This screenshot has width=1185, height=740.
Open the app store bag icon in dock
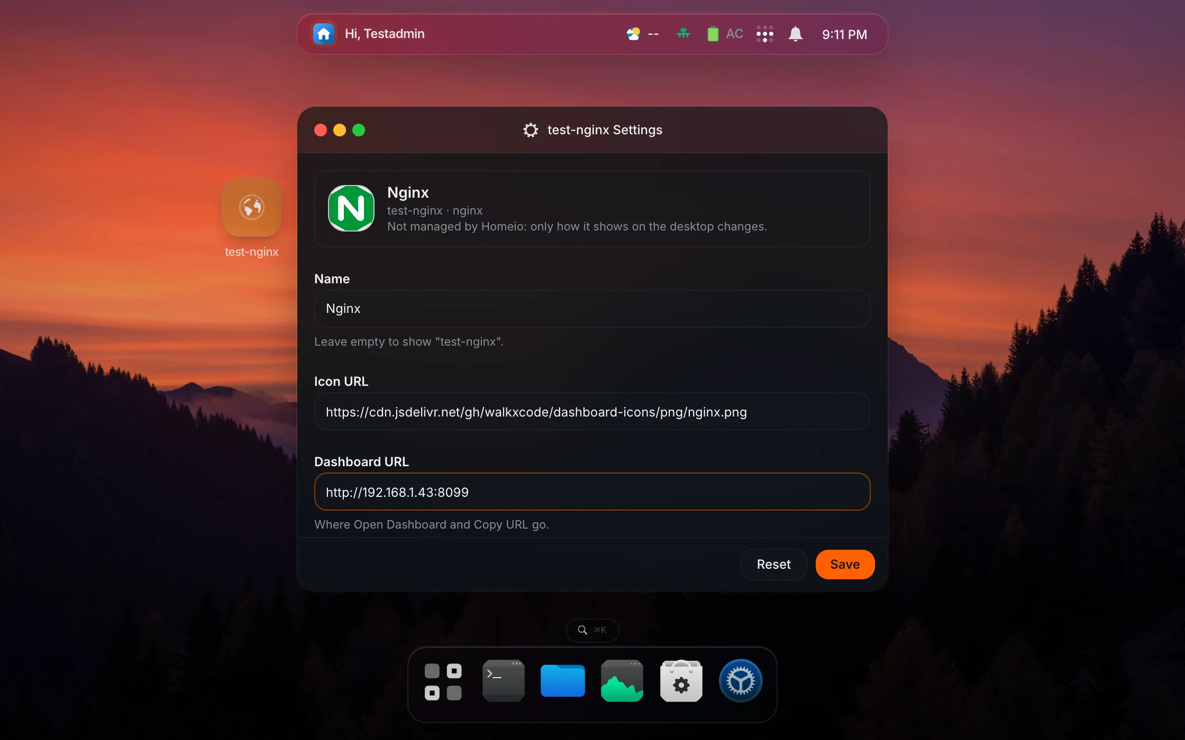[681, 681]
